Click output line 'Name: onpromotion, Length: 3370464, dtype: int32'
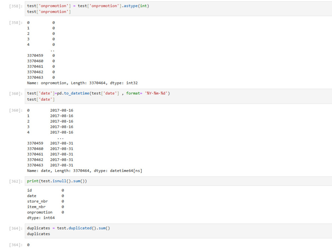 pyautogui.click(x=82, y=83)
